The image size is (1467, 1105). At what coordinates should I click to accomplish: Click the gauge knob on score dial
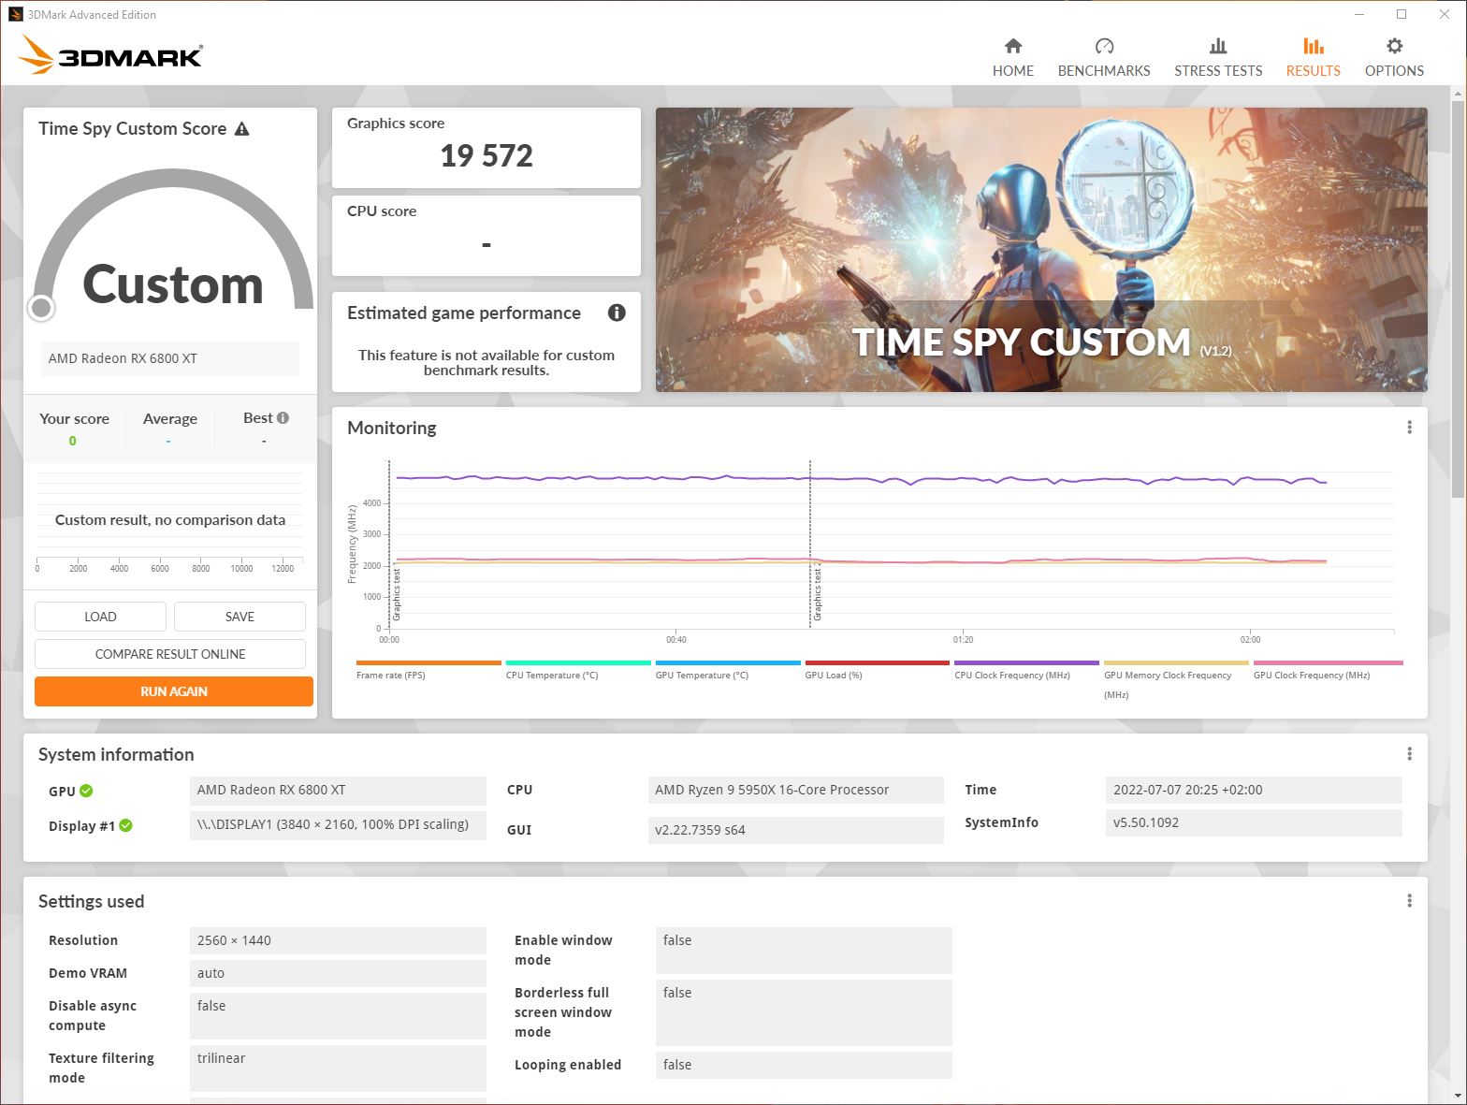(x=41, y=307)
